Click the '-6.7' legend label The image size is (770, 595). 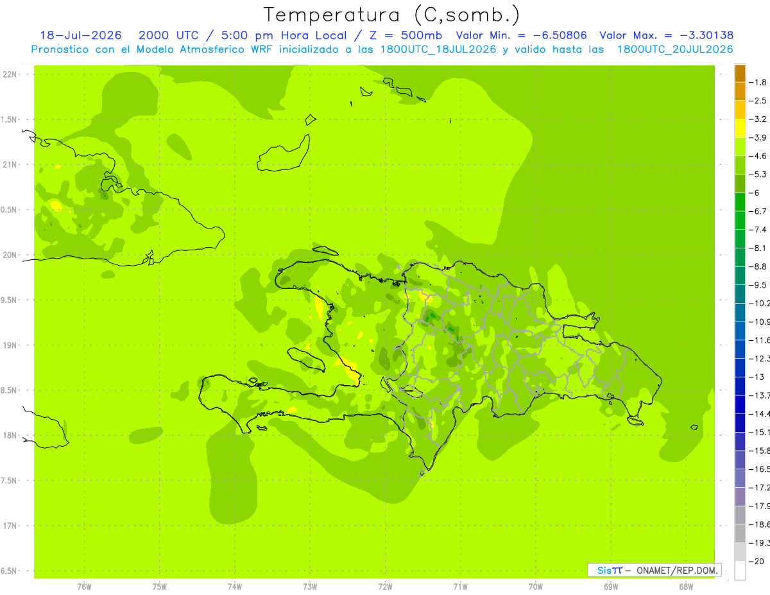pos(758,211)
